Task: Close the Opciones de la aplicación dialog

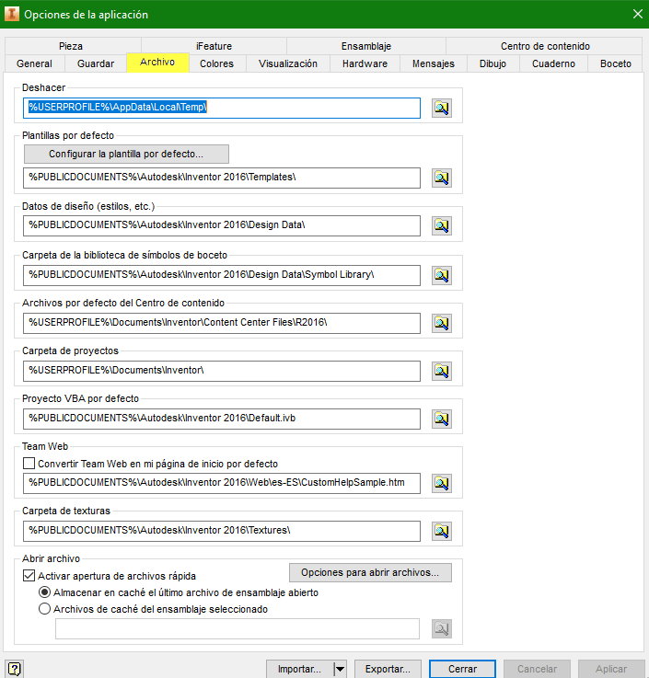Action: 637,14
